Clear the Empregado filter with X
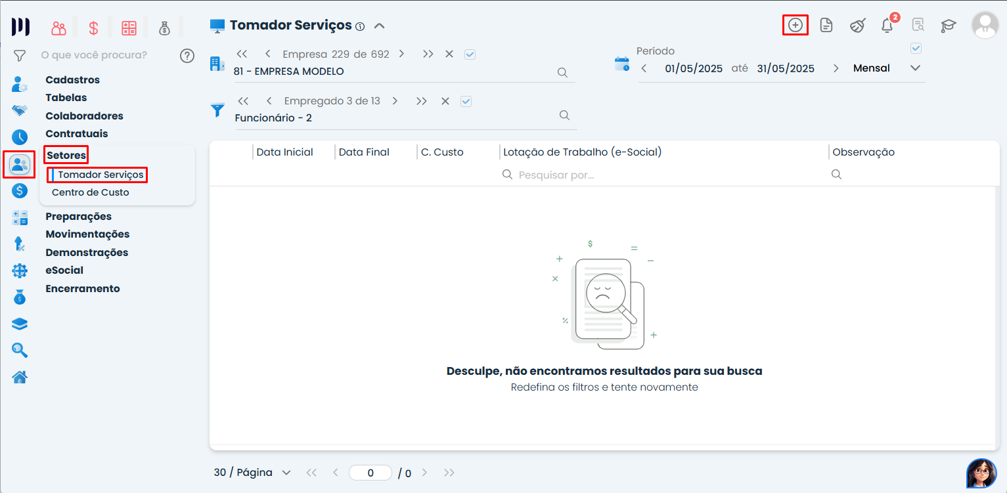This screenshot has width=1007, height=493. pos(445,101)
